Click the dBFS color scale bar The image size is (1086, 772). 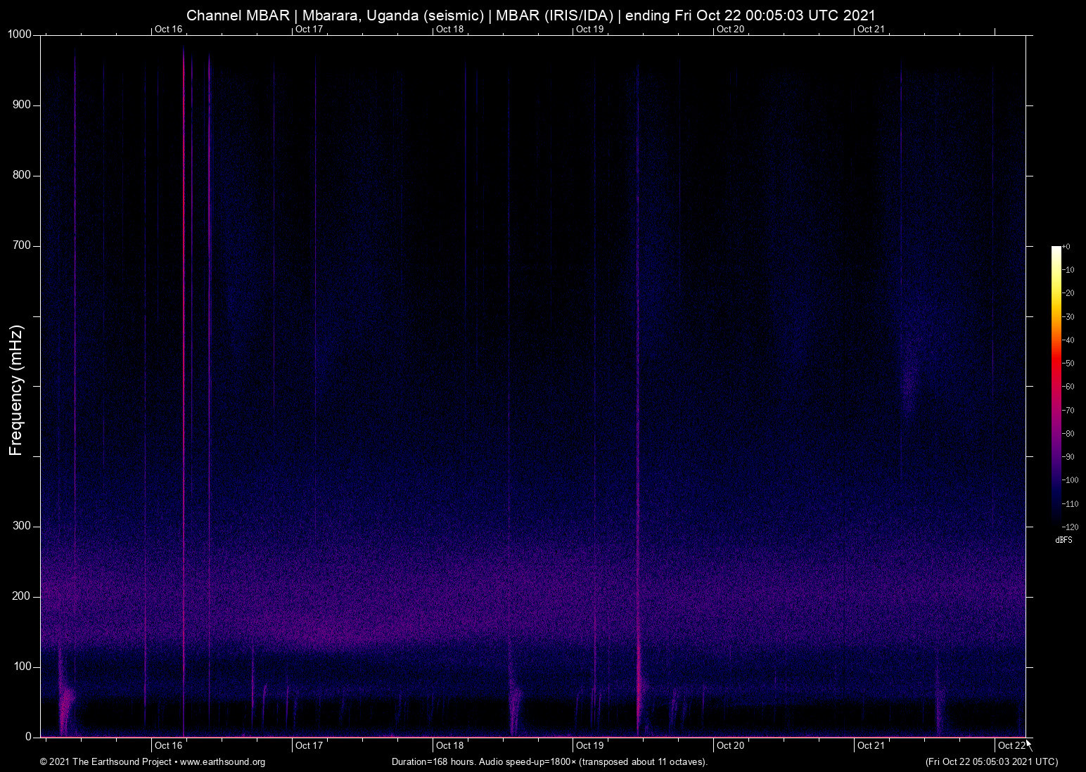[x=1056, y=386]
